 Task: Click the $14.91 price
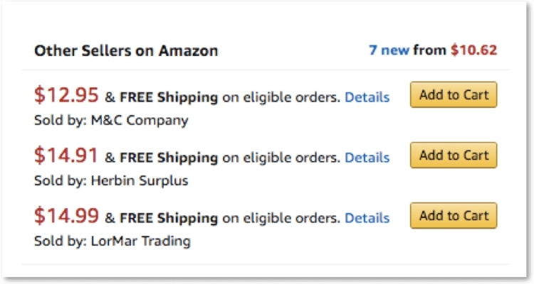tap(67, 156)
